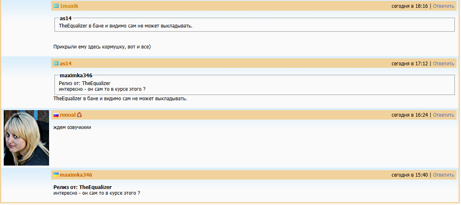Reply to renoal's comment using Ответить

[x=443, y=115]
